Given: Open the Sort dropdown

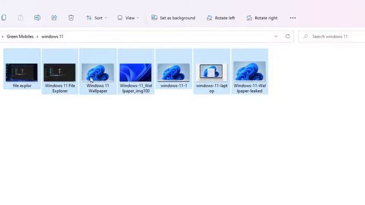Looking at the screenshot, I should (96, 18).
